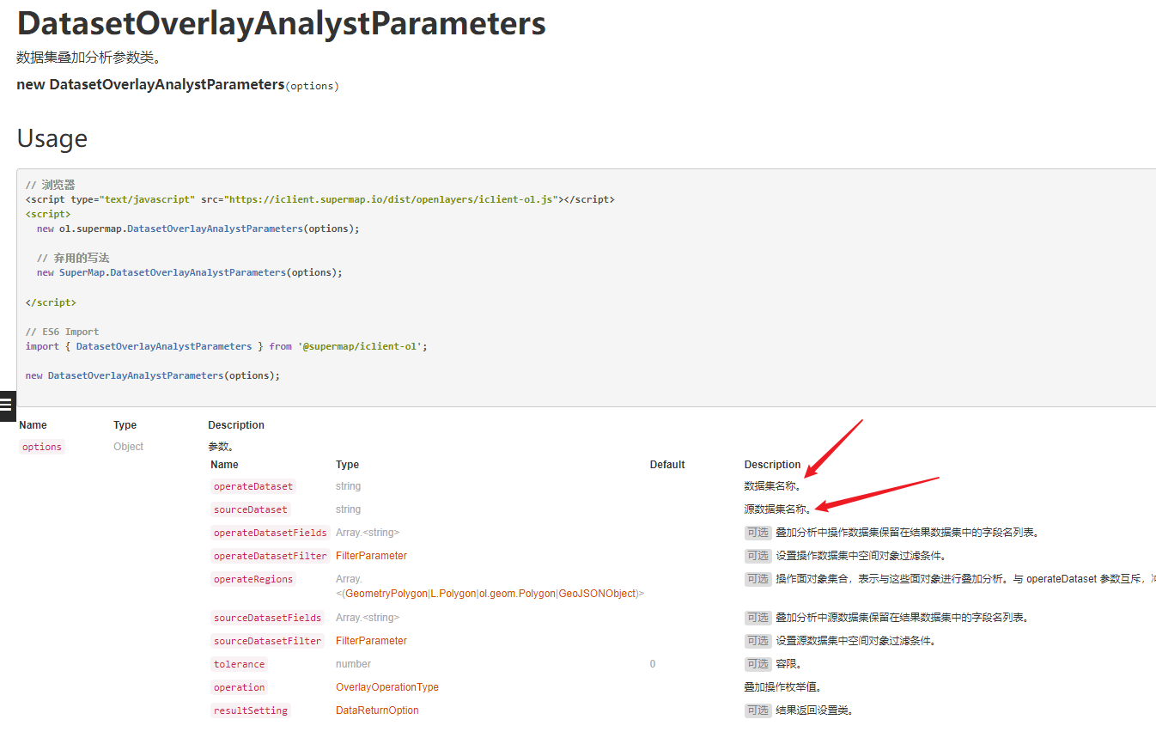The height and width of the screenshot is (750, 1156).
Task: Open the GeoJSONObject type link
Action: click(x=598, y=594)
